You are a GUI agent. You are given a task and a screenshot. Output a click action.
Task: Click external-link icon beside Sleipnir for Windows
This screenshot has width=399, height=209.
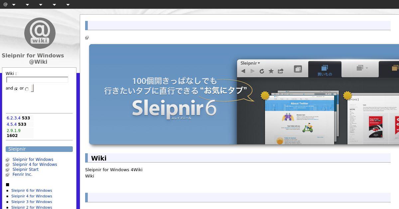click(8, 160)
